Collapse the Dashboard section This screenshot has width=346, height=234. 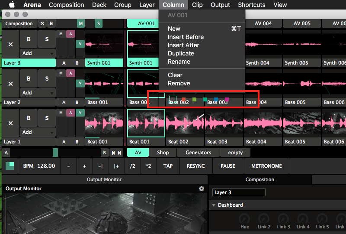pos(214,205)
